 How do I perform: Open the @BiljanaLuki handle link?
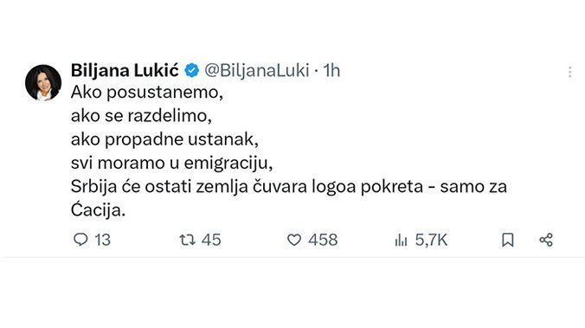[x=257, y=70]
